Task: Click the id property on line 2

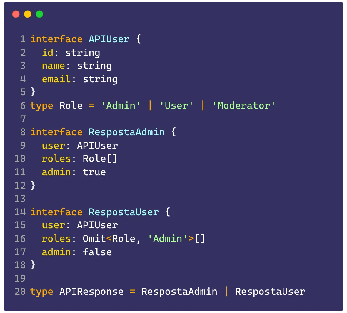Action: click(x=48, y=53)
